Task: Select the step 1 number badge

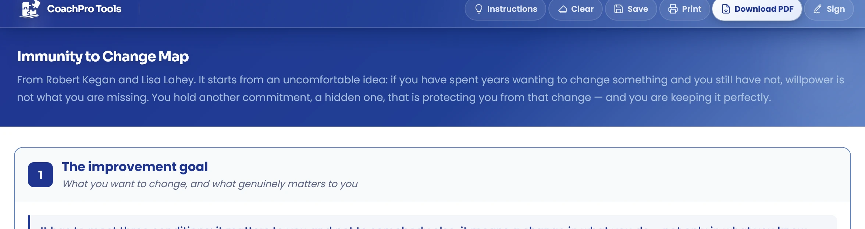Action: pos(40,175)
